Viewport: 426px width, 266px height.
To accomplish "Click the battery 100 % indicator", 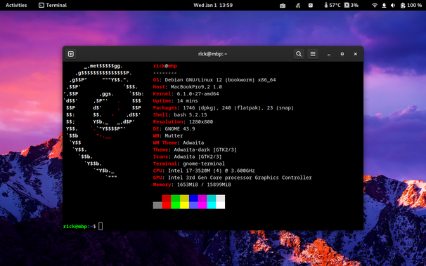I will tap(411, 5).
